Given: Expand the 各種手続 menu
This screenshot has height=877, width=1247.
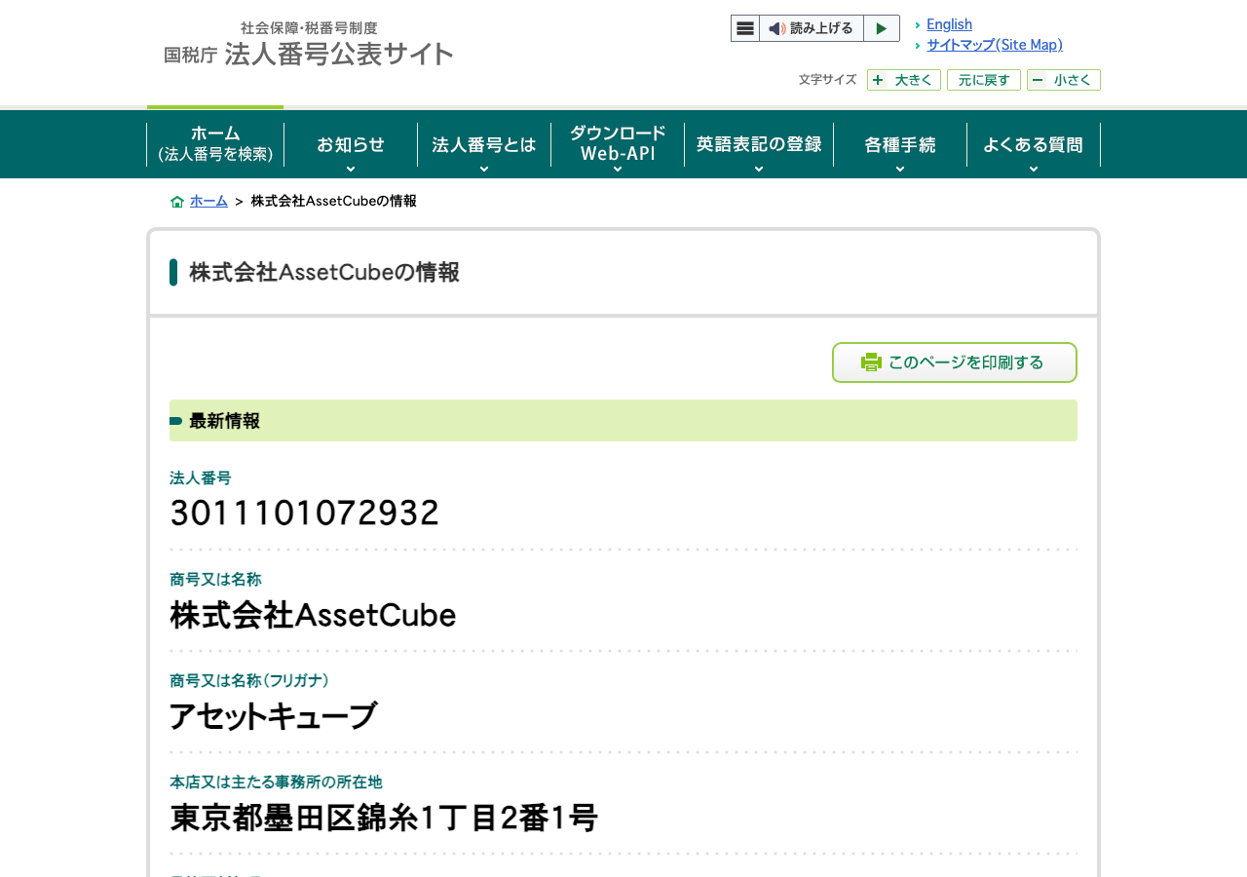Looking at the screenshot, I should click(x=900, y=144).
